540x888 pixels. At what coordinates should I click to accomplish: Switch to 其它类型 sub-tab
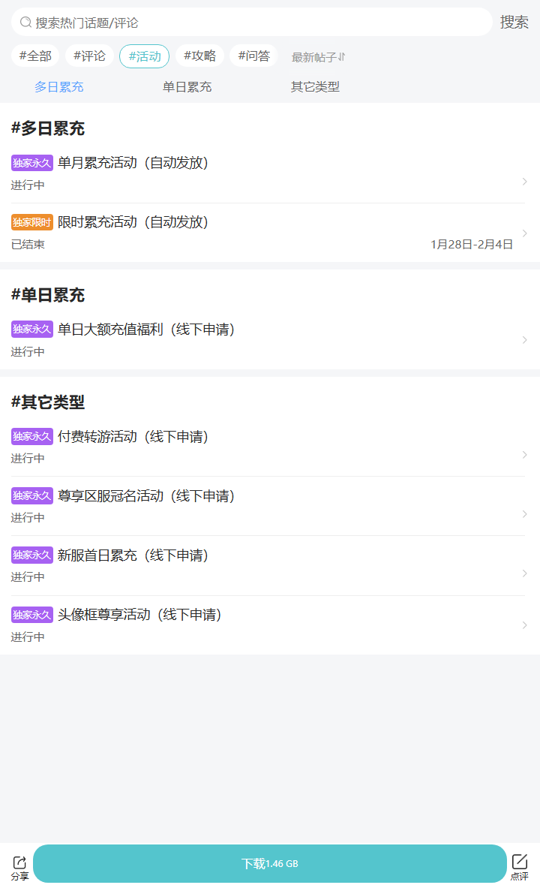[x=315, y=86]
